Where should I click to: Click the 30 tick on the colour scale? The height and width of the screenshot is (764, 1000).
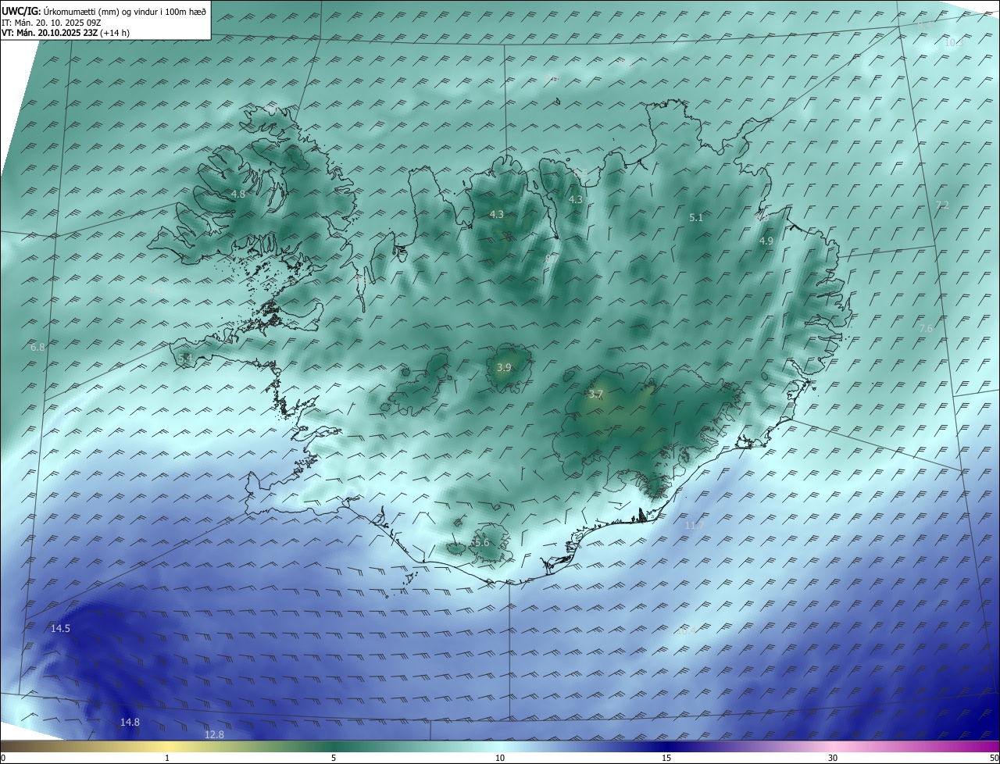(833, 758)
